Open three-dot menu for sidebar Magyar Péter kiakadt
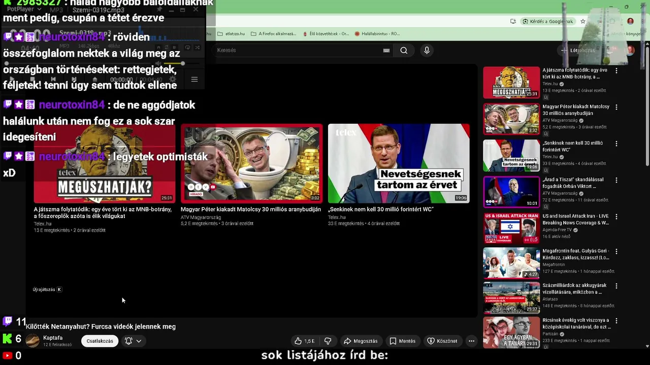The height and width of the screenshot is (365, 650). click(x=616, y=107)
